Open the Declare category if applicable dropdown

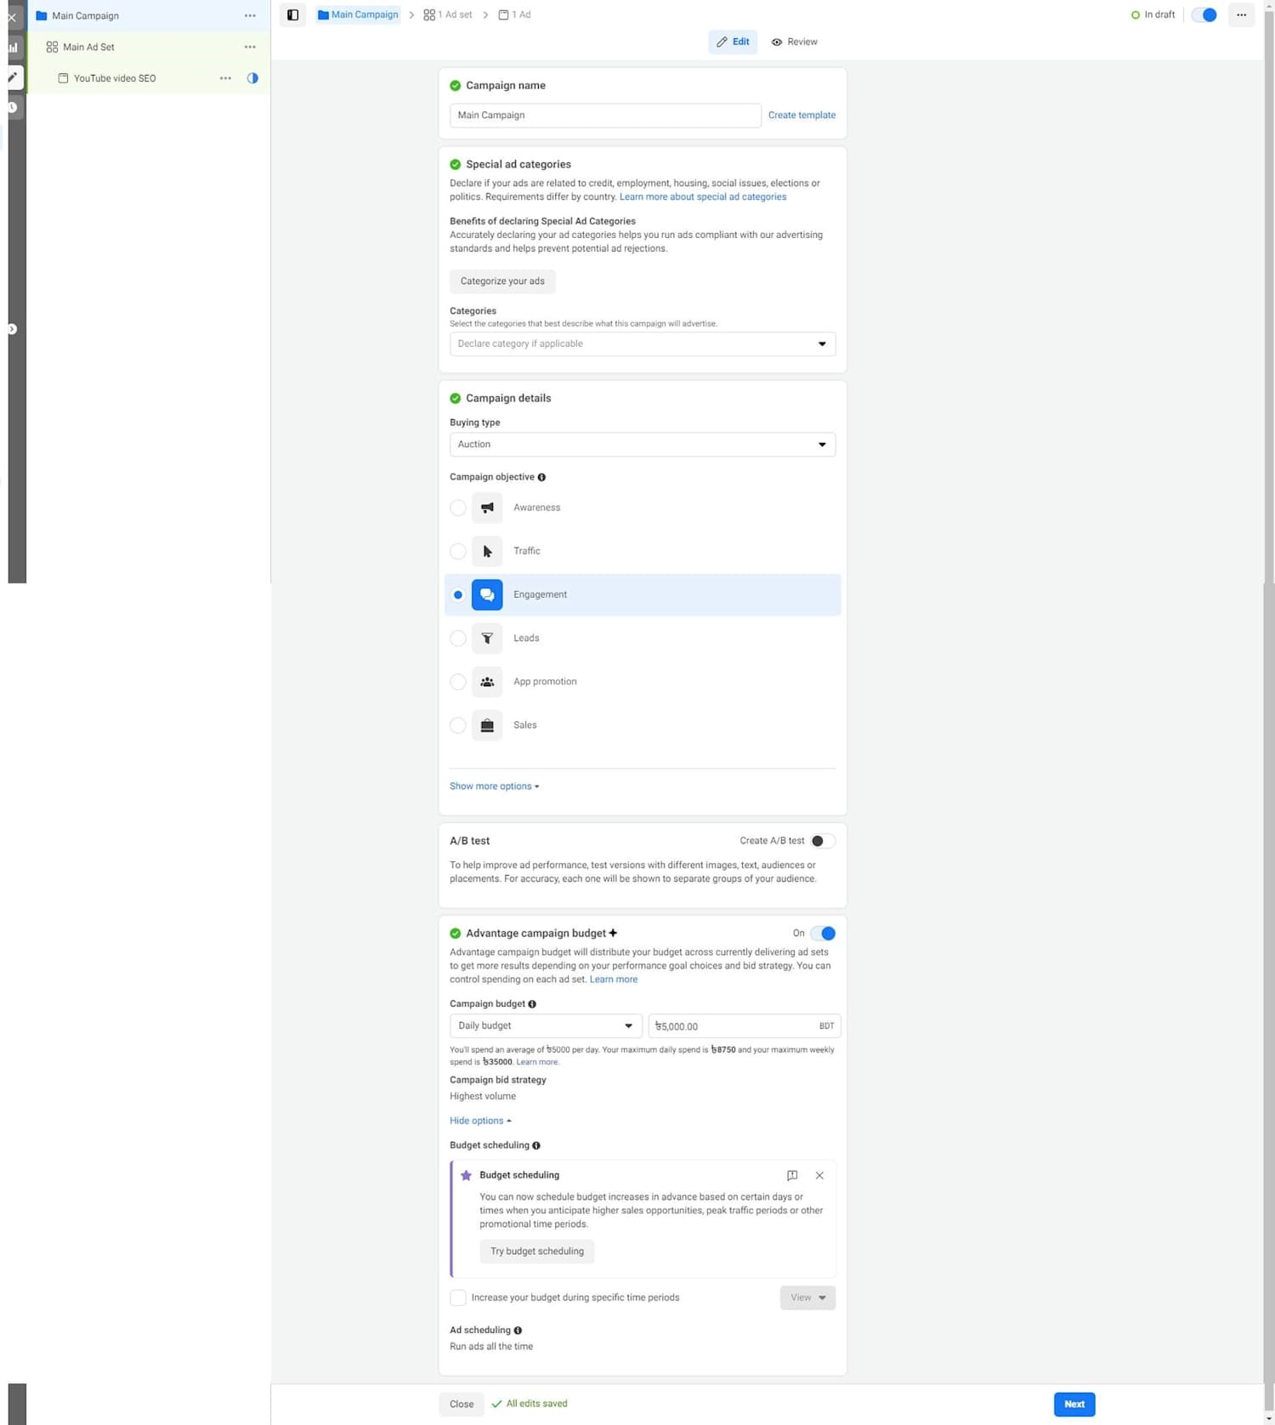pyautogui.click(x=643, y=343)
